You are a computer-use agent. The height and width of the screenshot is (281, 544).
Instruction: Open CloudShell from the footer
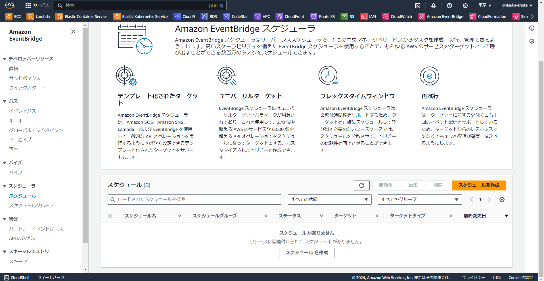[x=17, y=278]
